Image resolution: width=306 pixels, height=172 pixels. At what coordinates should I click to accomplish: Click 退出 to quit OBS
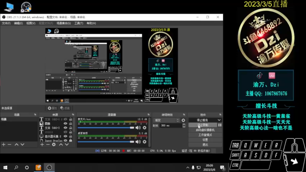coord(205,145)
